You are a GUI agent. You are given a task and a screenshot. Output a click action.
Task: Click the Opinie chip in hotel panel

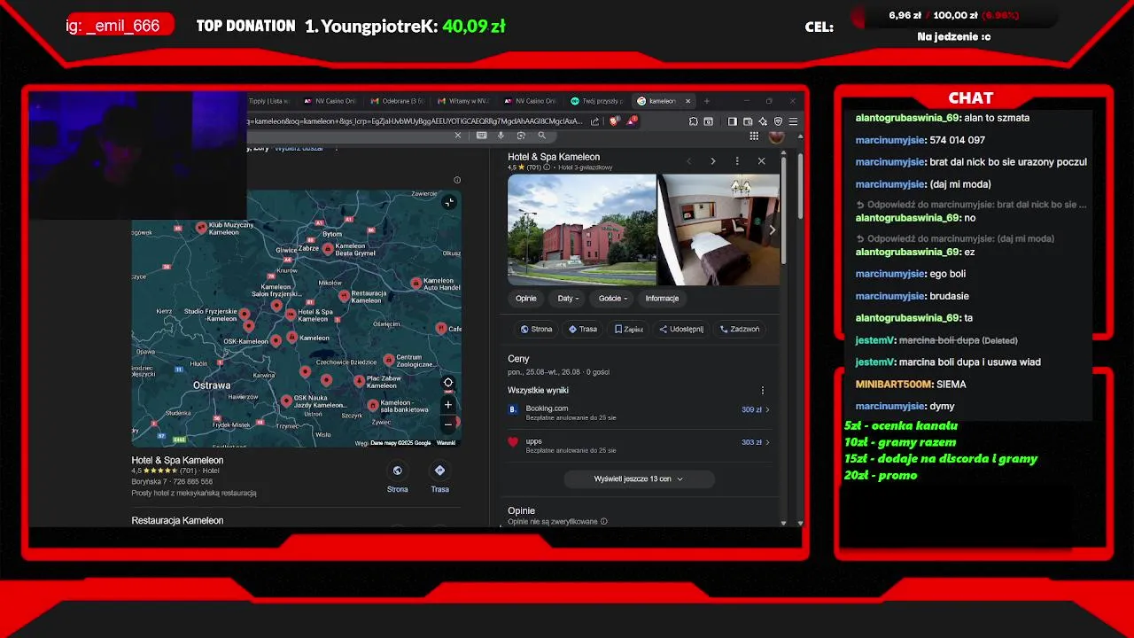pyautogui.click(x=526, y=299)
